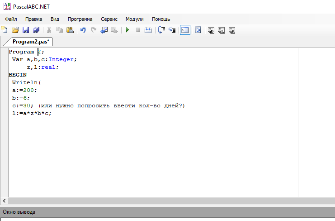
Task: Click the Step Over debug icon
Action: coord(161,30)
